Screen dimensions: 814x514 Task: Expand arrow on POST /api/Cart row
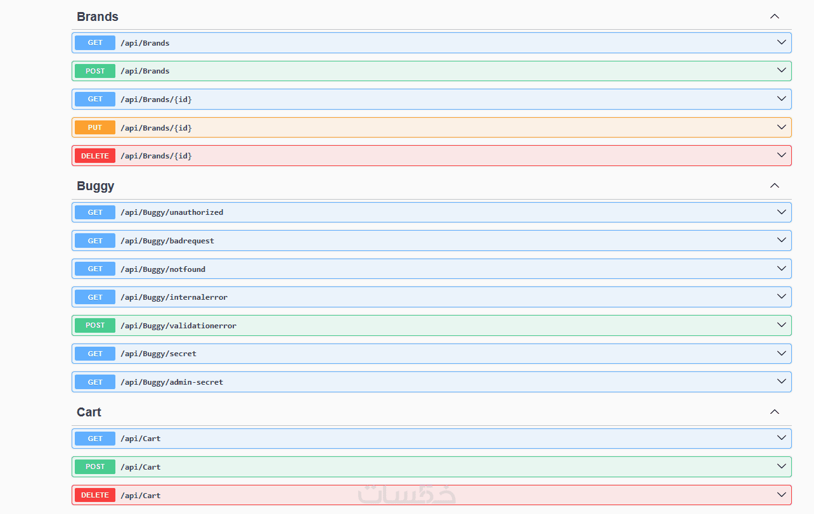[782, 466]
